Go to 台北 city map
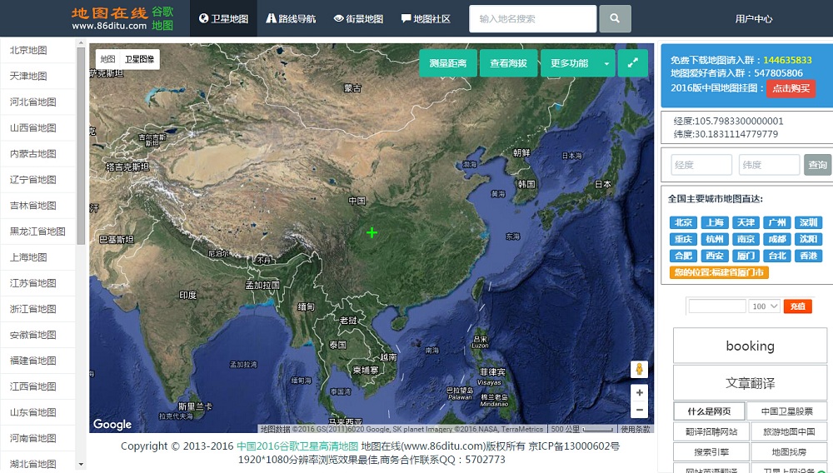Viewport: 833px width, 473px height. pos(777,256)
